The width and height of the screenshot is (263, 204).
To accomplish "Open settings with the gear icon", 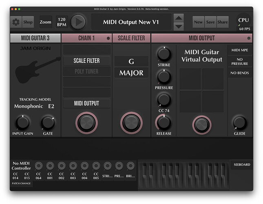I will [x=16, y=22].
